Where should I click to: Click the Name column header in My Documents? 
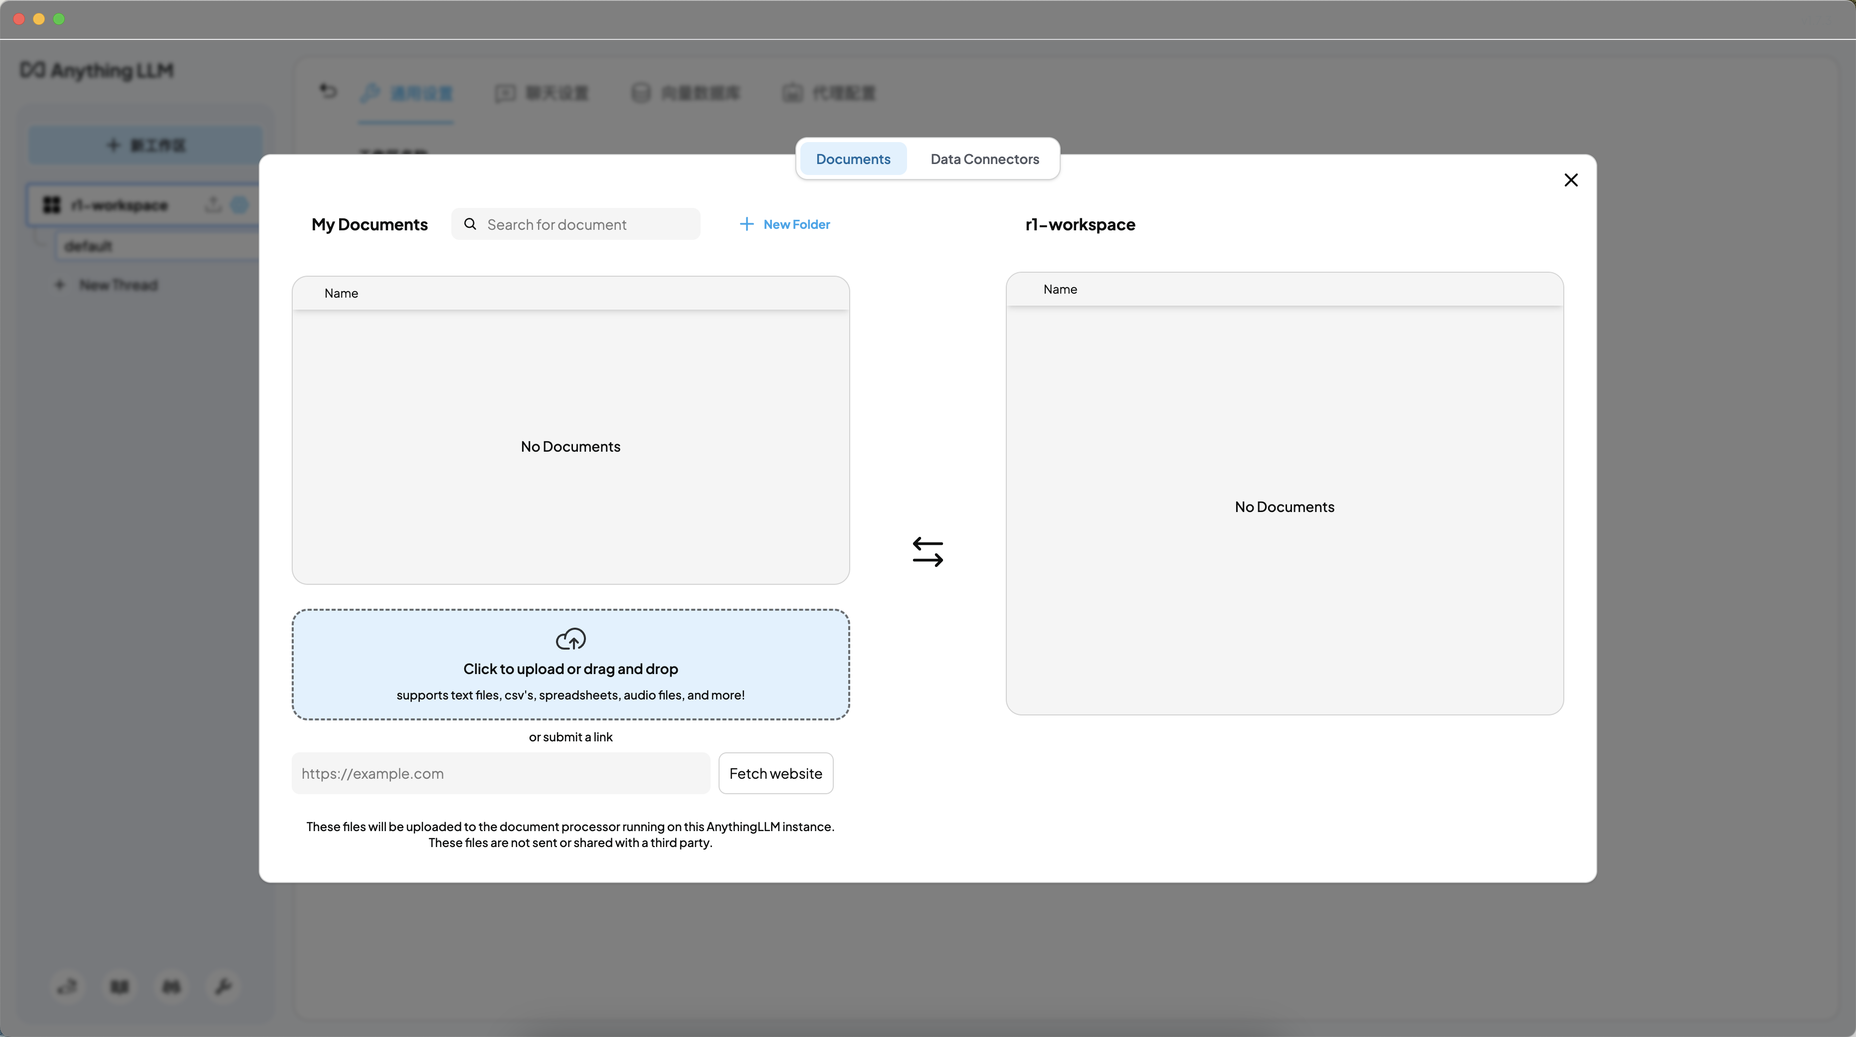pos(341,293)
